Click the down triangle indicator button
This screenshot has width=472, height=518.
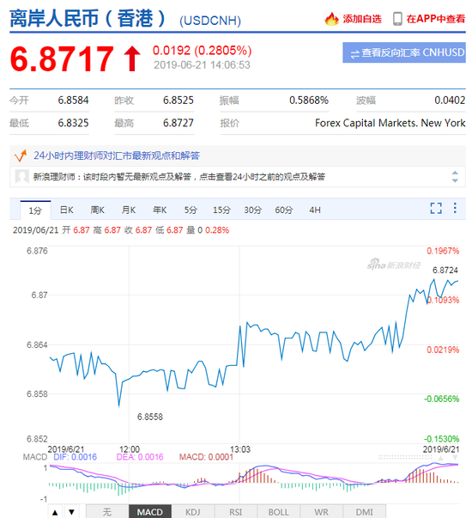pyautogui.click(x=71, y=512)
